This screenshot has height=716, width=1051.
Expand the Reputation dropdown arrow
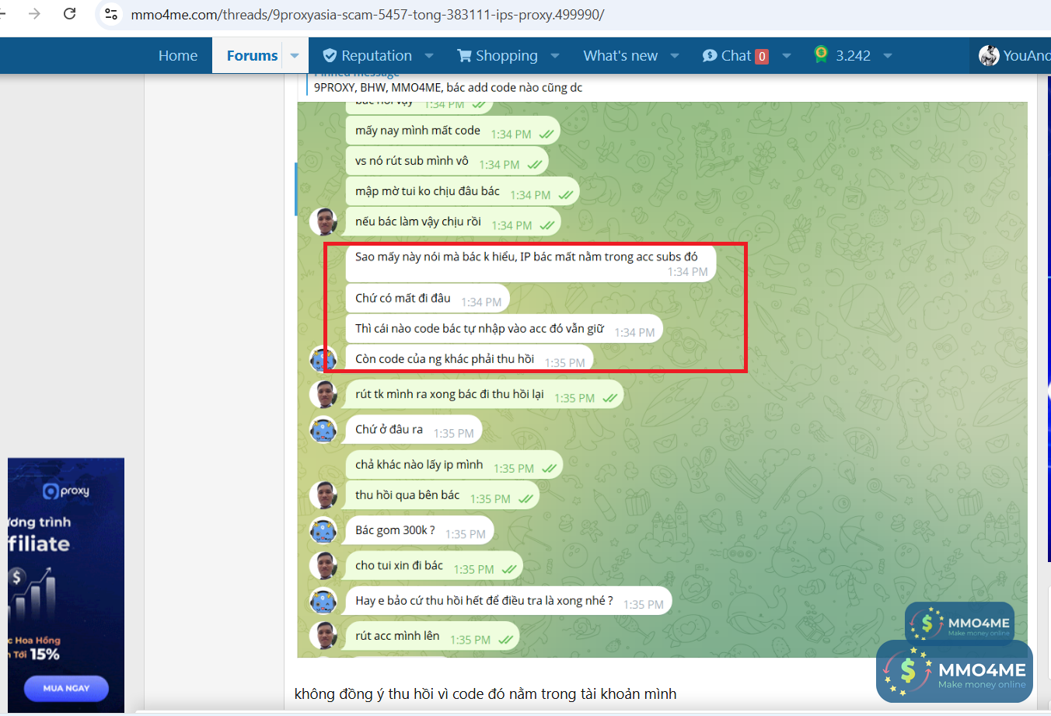click(429, 56)
